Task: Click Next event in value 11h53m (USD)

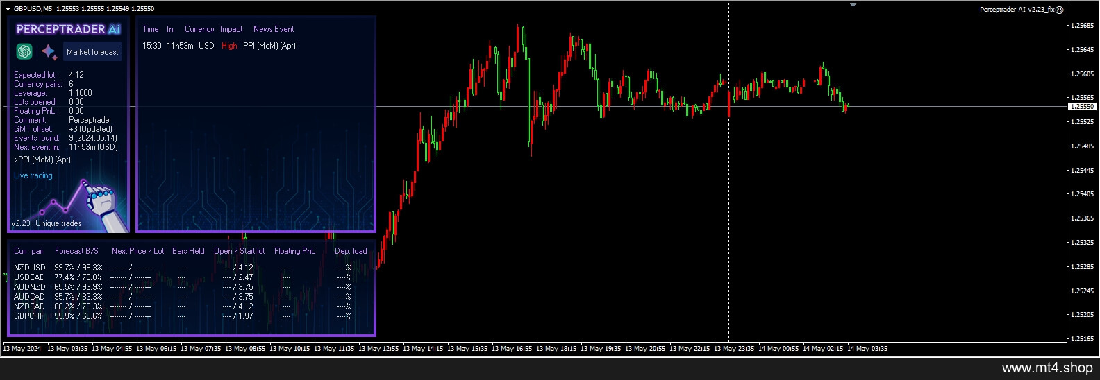Action: coord(94,147)
